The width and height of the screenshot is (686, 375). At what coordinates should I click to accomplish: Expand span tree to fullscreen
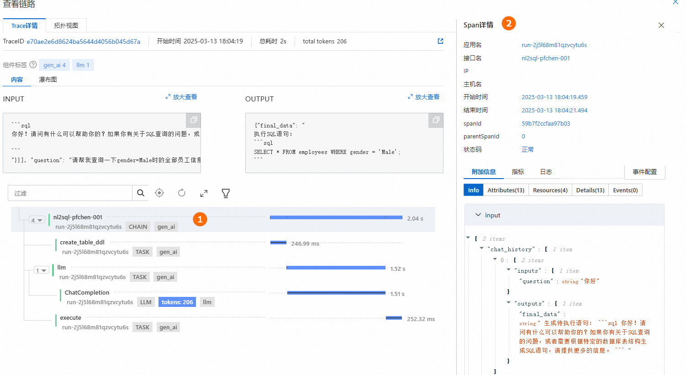coord(204,194)
